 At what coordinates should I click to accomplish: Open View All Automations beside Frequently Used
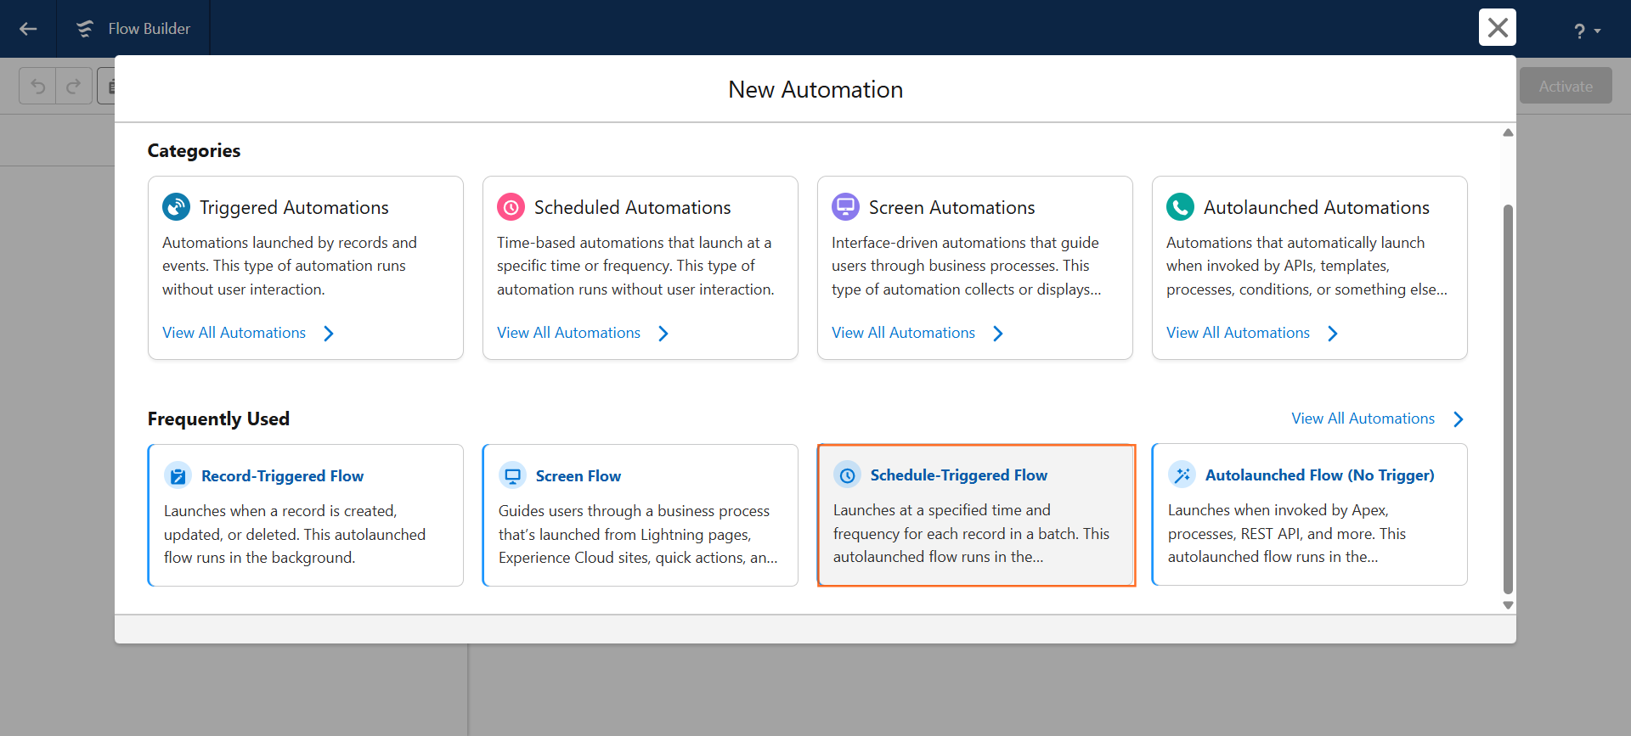(1363, 419)
